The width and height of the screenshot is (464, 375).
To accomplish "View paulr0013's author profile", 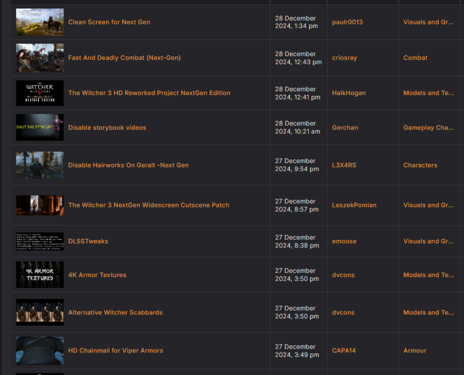I will point(347,22).
